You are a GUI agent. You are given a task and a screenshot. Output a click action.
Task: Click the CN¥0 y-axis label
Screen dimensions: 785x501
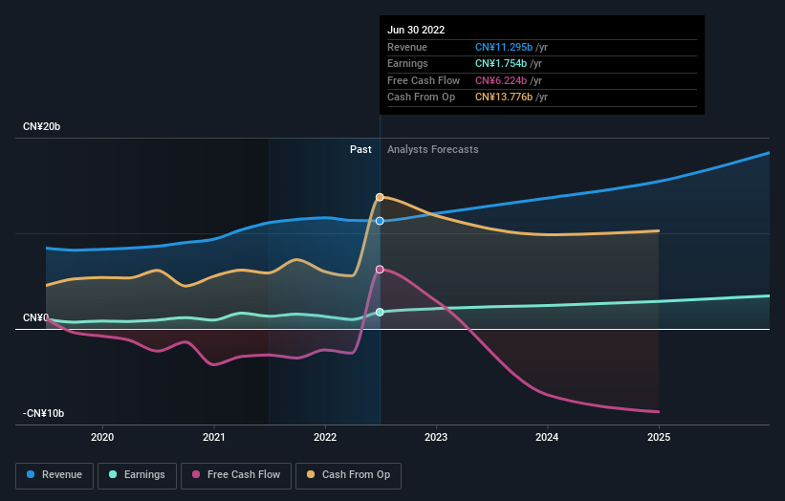pos(35,317)
